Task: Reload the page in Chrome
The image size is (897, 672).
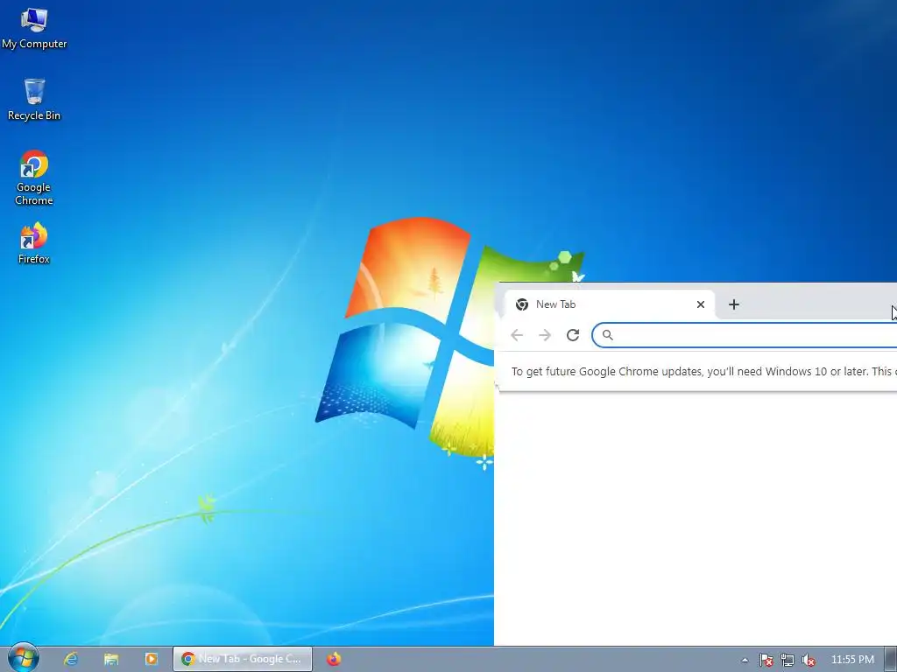Action: coord(573,335)
